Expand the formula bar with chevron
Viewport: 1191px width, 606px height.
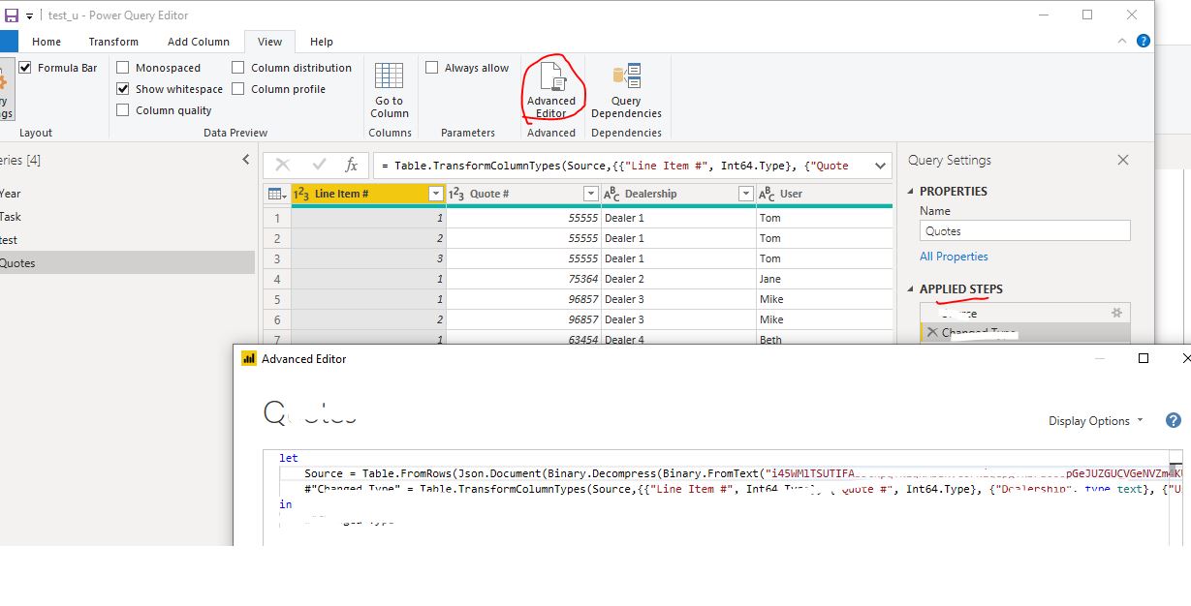880,166
